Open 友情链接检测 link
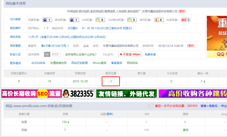The width and height of the screenshot is (227, 137). coord(58,63)
